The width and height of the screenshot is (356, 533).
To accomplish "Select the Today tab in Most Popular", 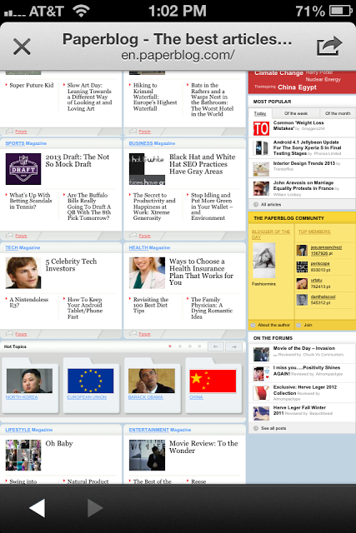I will click(x=259, y=113).
